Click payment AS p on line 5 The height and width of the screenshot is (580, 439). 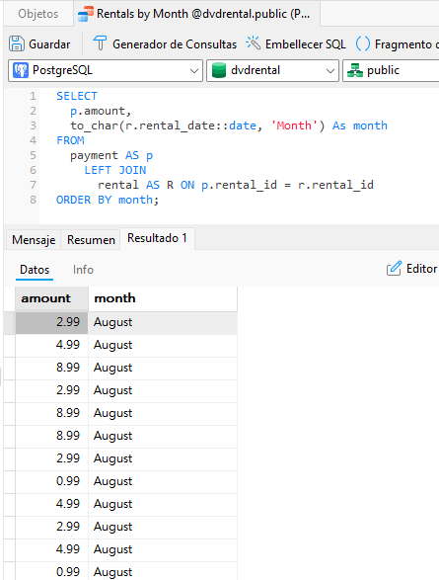[111, 155]
